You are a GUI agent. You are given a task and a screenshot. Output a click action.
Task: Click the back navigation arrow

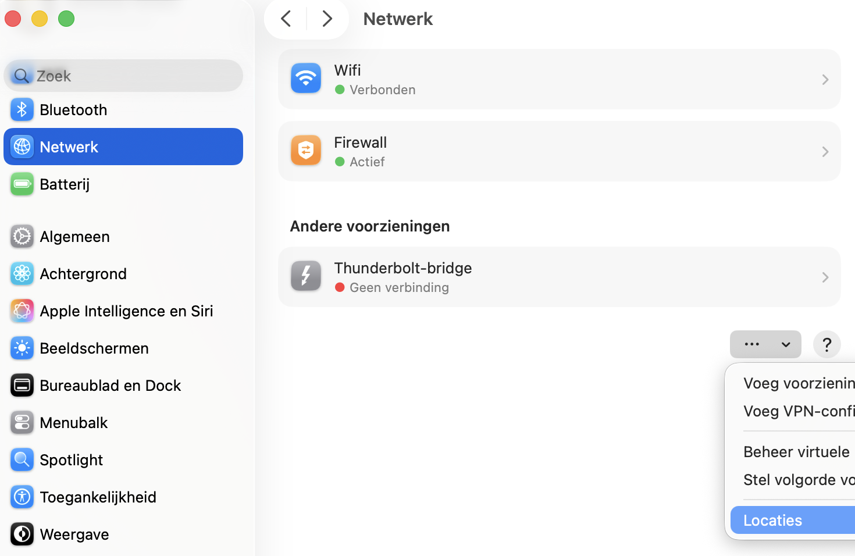285,18
